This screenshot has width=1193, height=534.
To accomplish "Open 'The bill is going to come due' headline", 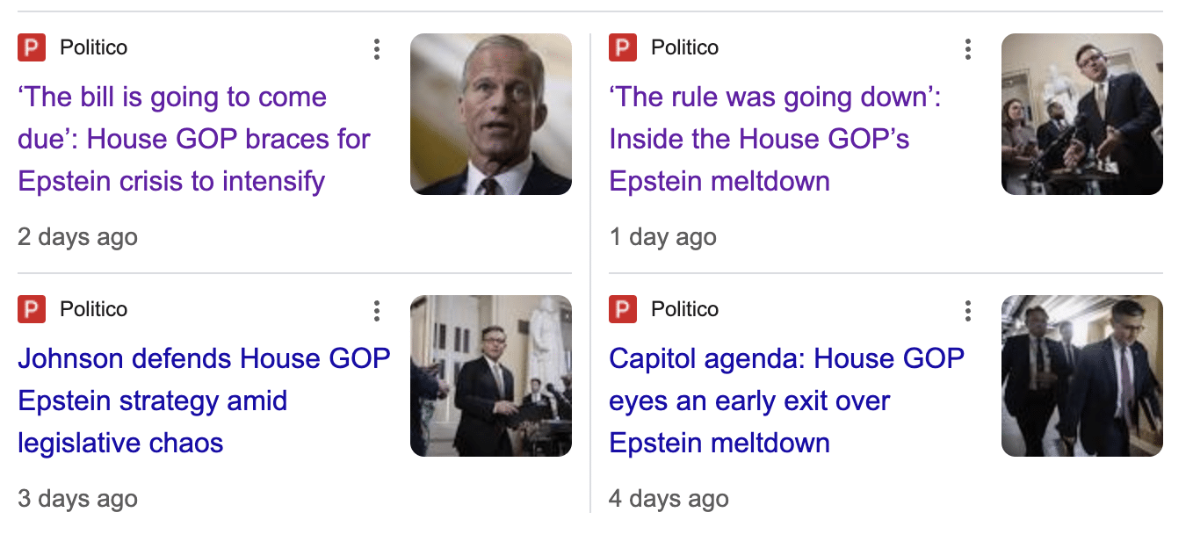I will click(193, 139).
